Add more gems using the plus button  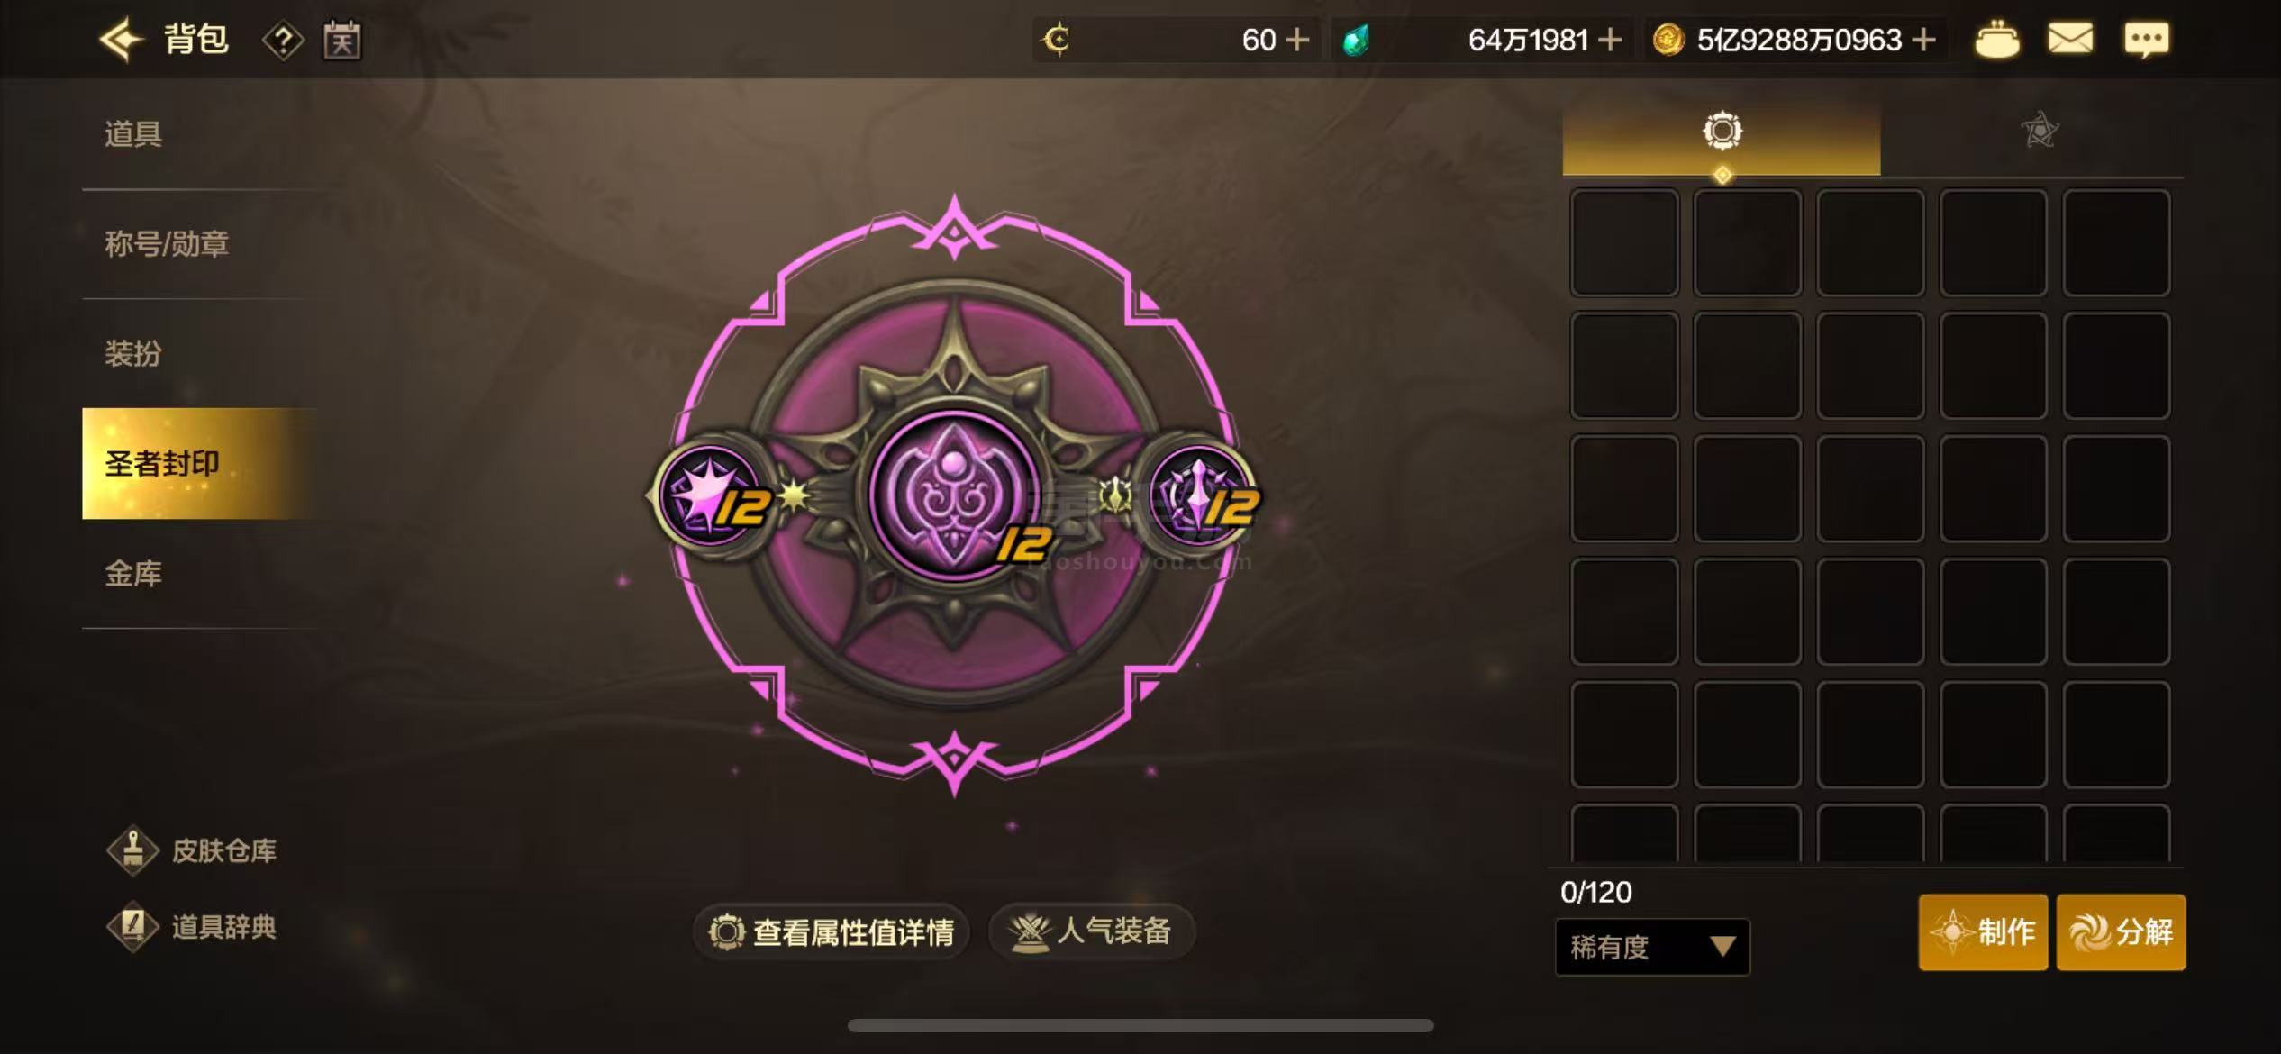click(x=1609, y=40)
